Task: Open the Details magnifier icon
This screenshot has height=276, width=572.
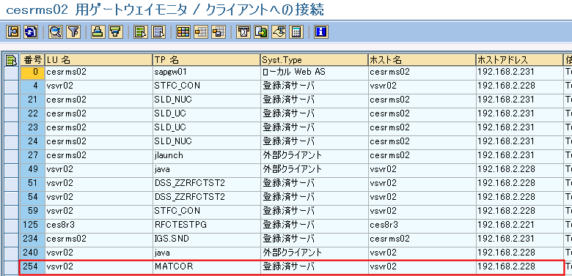Action: tap(56, 32)
